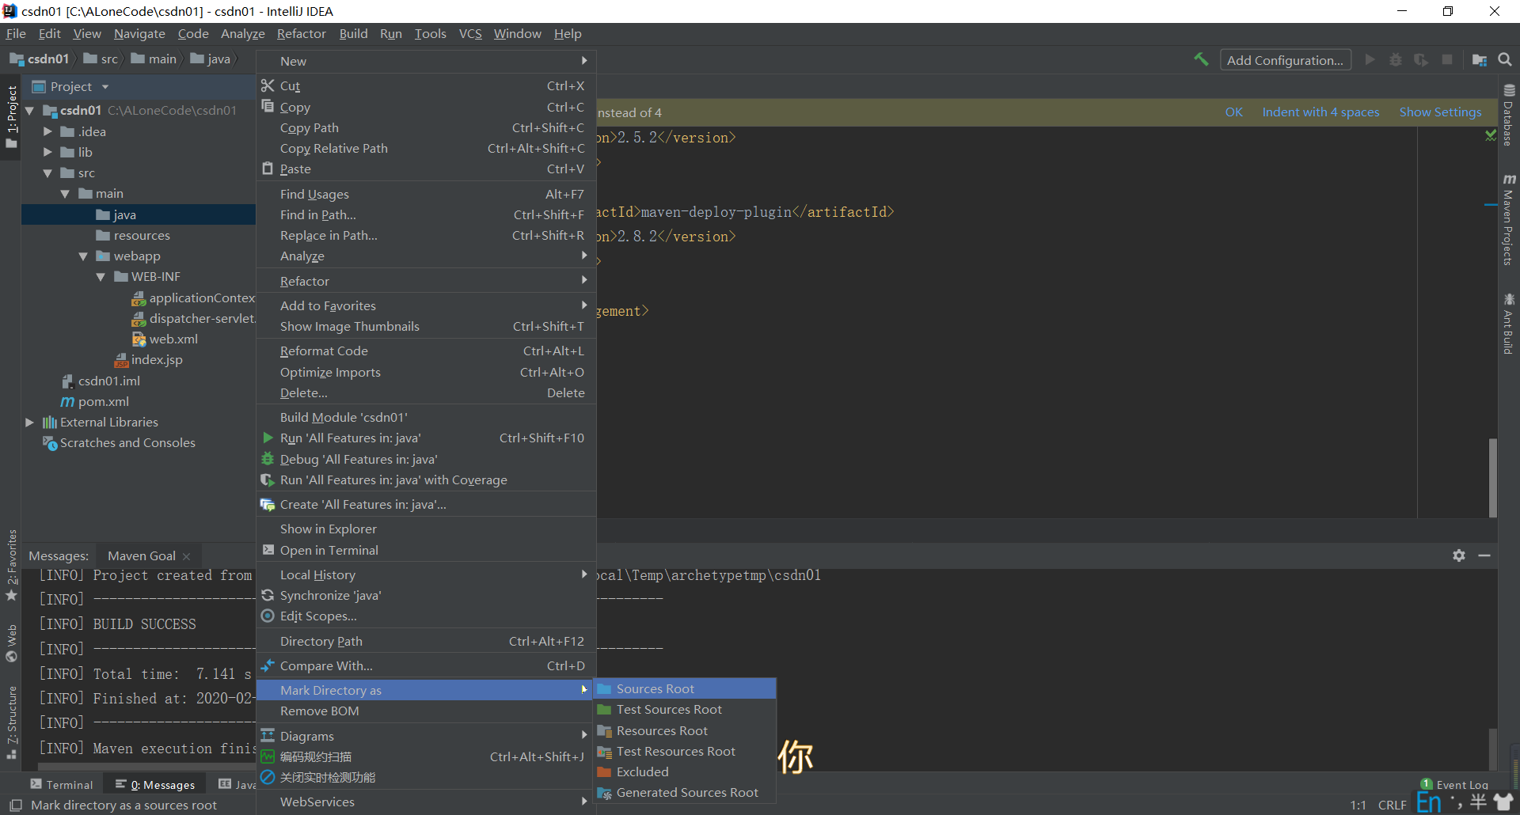Open the Ant Build tool window
This screenshot has height=815, width=1520.
1509,324
